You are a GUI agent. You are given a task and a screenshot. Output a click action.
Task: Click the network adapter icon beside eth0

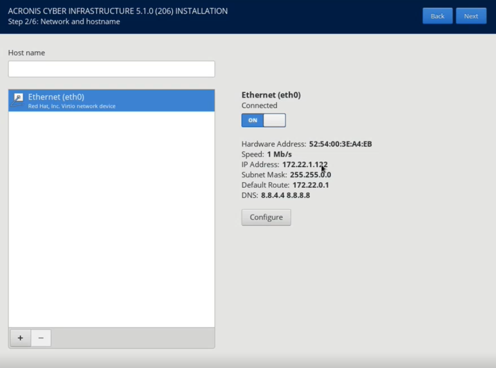coord(18,100)
